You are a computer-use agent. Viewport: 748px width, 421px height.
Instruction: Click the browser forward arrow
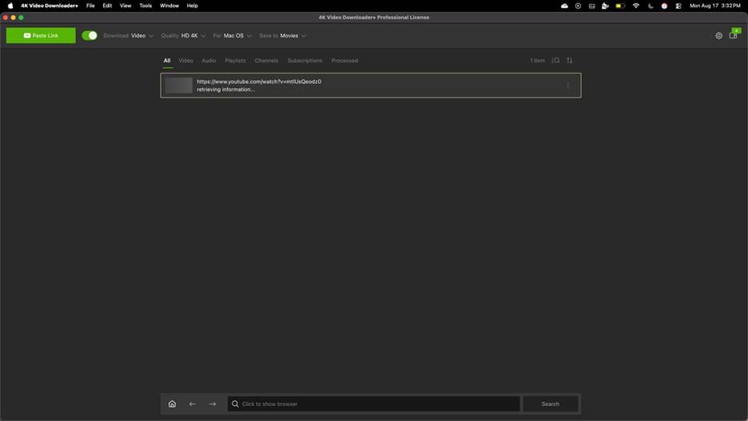[213, 404]
